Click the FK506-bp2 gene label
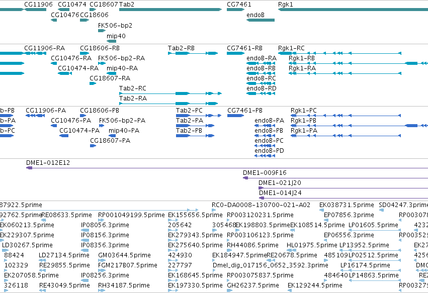This screenshot has width=428, height=293. tap(115, 26)
